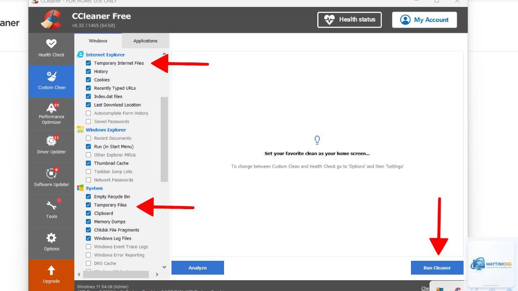Toggle the Cookies checkbox
The height and width of the screenshot is (291, 518).
pos(88,80)
